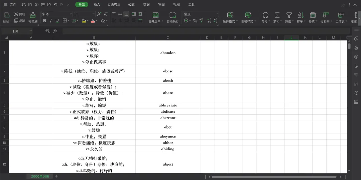The height and width of the screenshot is (180, 361).
Task: Toggle underline formatting
Action: pyautogui.click(x=57, y=21)
